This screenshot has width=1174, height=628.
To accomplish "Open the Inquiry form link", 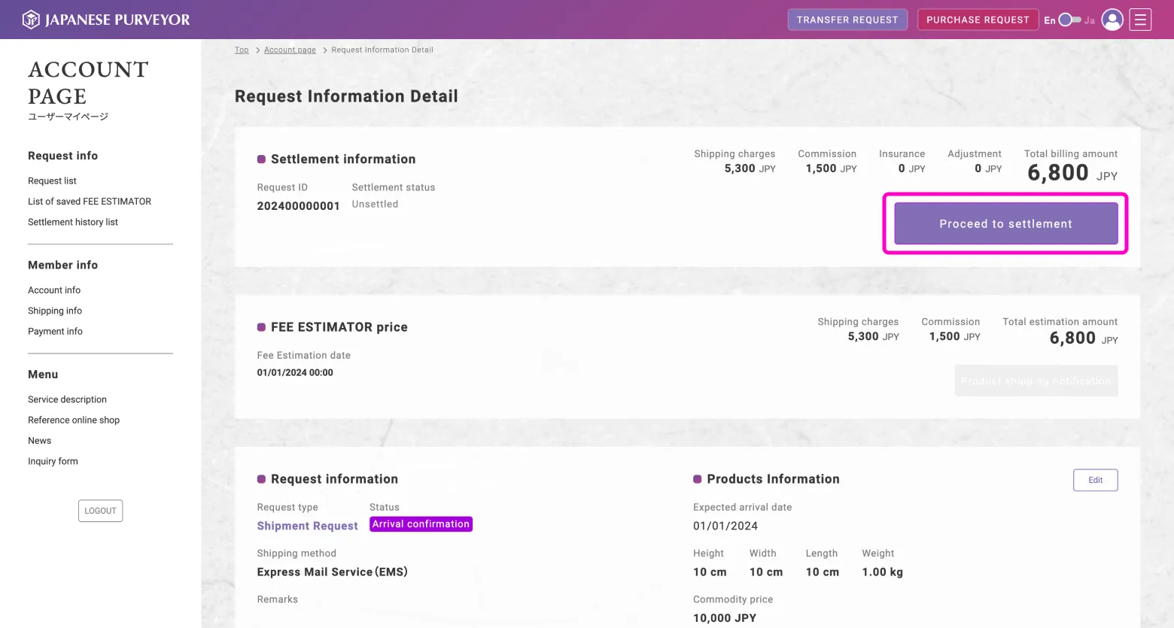I will 53,462.
